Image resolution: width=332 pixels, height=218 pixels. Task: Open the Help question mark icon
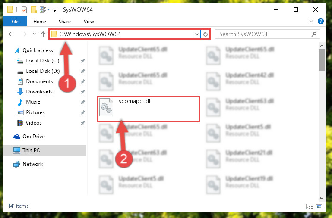pyautogui.click(x=321, y=22)
